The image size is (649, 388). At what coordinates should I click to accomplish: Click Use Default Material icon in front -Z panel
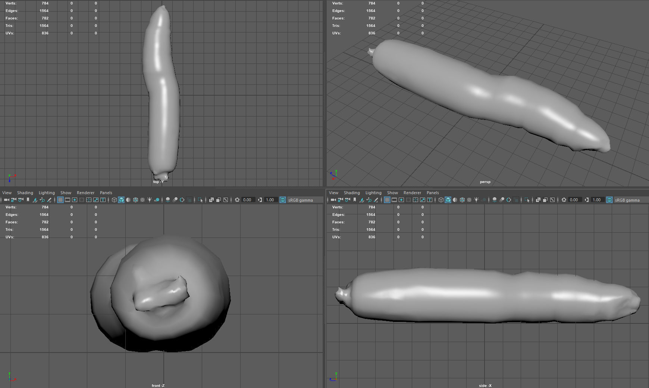(x=128, y=200)
